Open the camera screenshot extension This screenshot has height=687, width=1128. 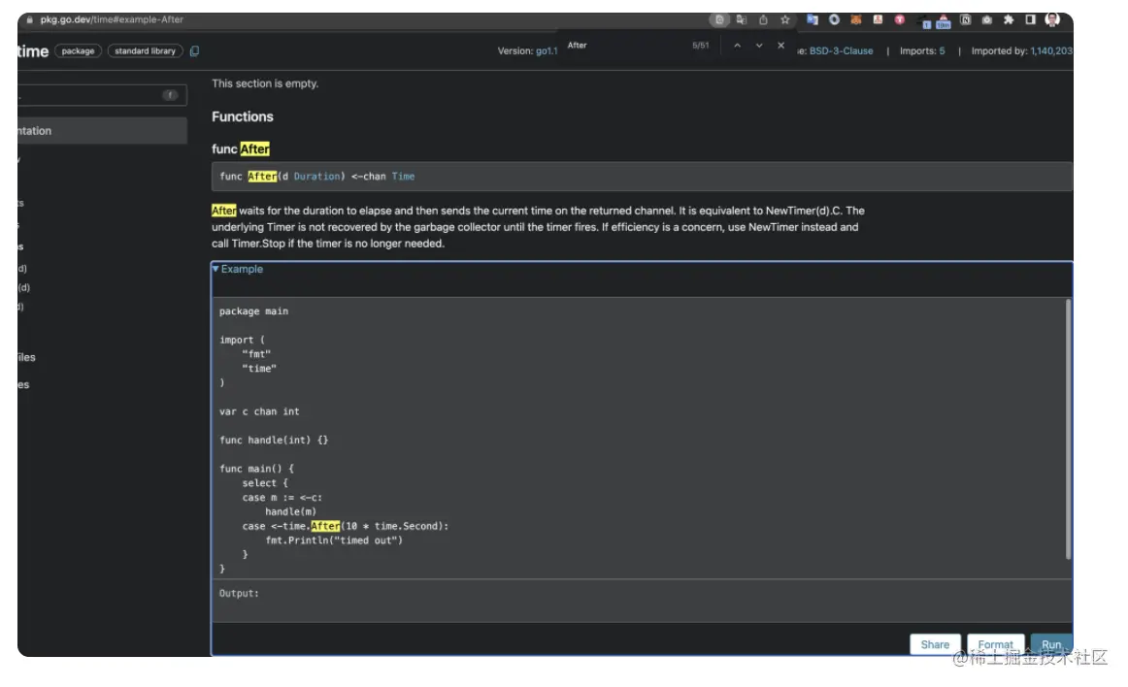coord(987,20)
